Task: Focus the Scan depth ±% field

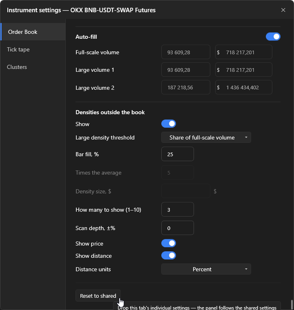Action: point(178,228)
